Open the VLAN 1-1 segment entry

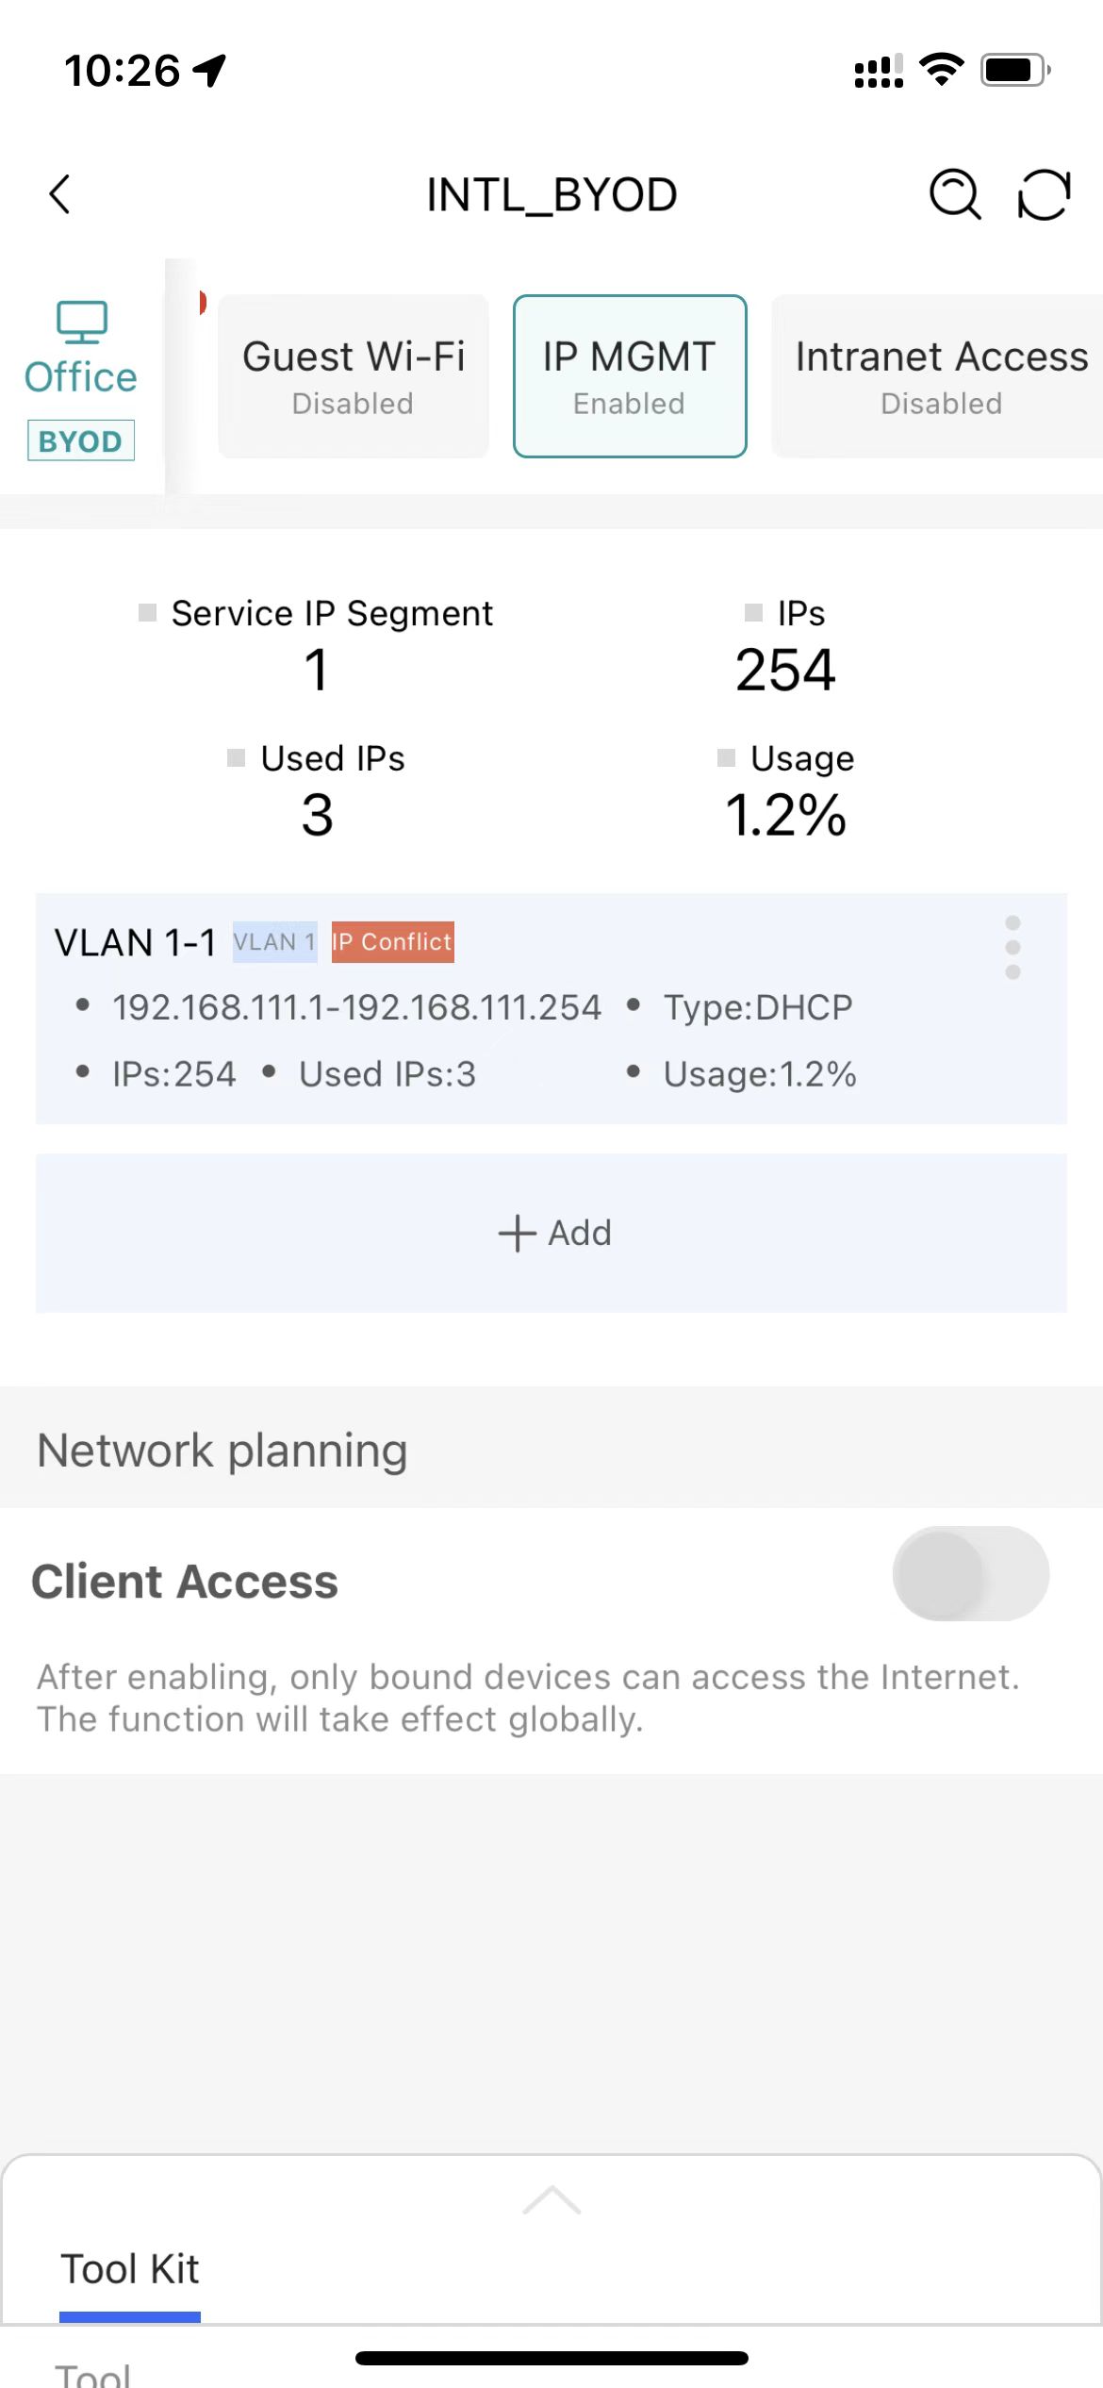click(551, 1008)
